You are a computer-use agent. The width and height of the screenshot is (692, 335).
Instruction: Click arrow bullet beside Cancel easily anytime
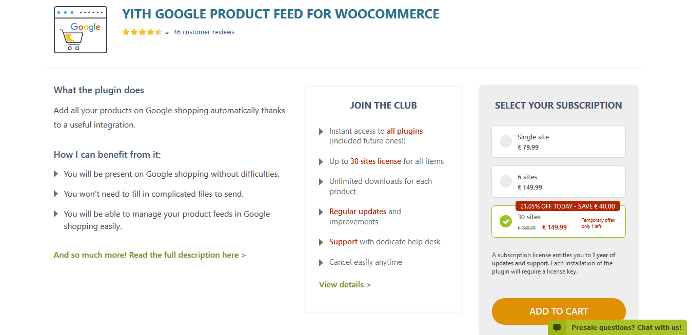(x=321, y=263)
